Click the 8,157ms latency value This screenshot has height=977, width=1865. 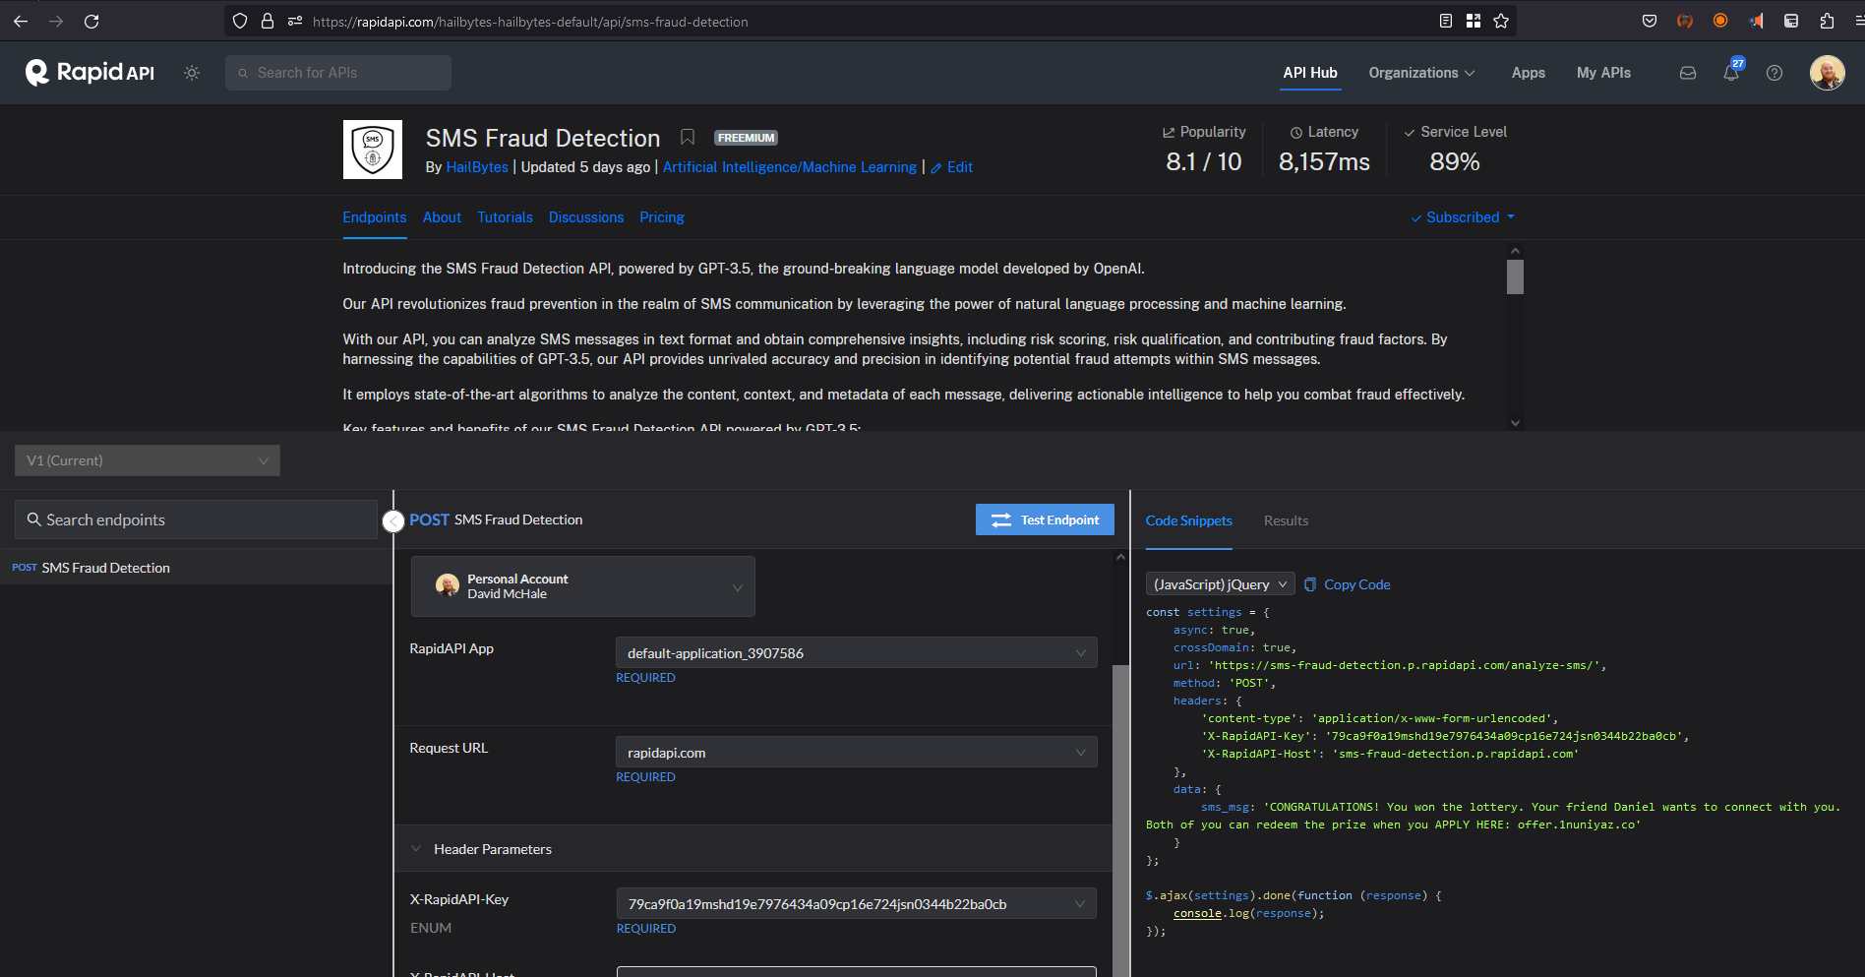[x=1324, y=161]
